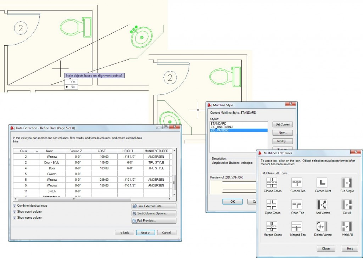The height and width of the screenshot is (258, 363).
Task: Pick the Cut Single tool icon
Action: [347, 183]
